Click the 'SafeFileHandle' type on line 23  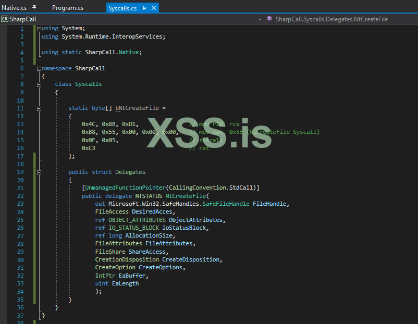226,204
